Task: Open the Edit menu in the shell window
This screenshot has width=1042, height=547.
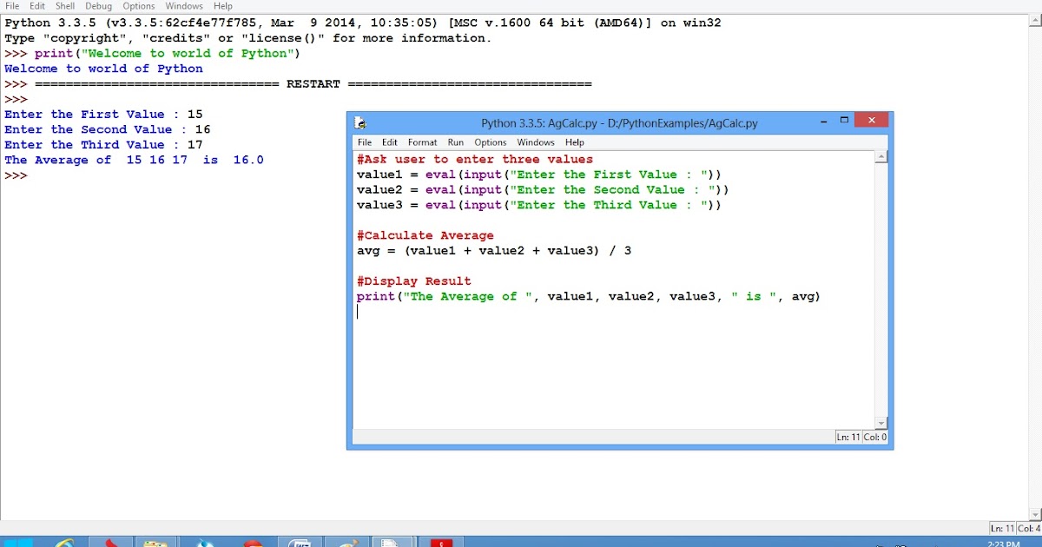Action: (x=36, y=5)
